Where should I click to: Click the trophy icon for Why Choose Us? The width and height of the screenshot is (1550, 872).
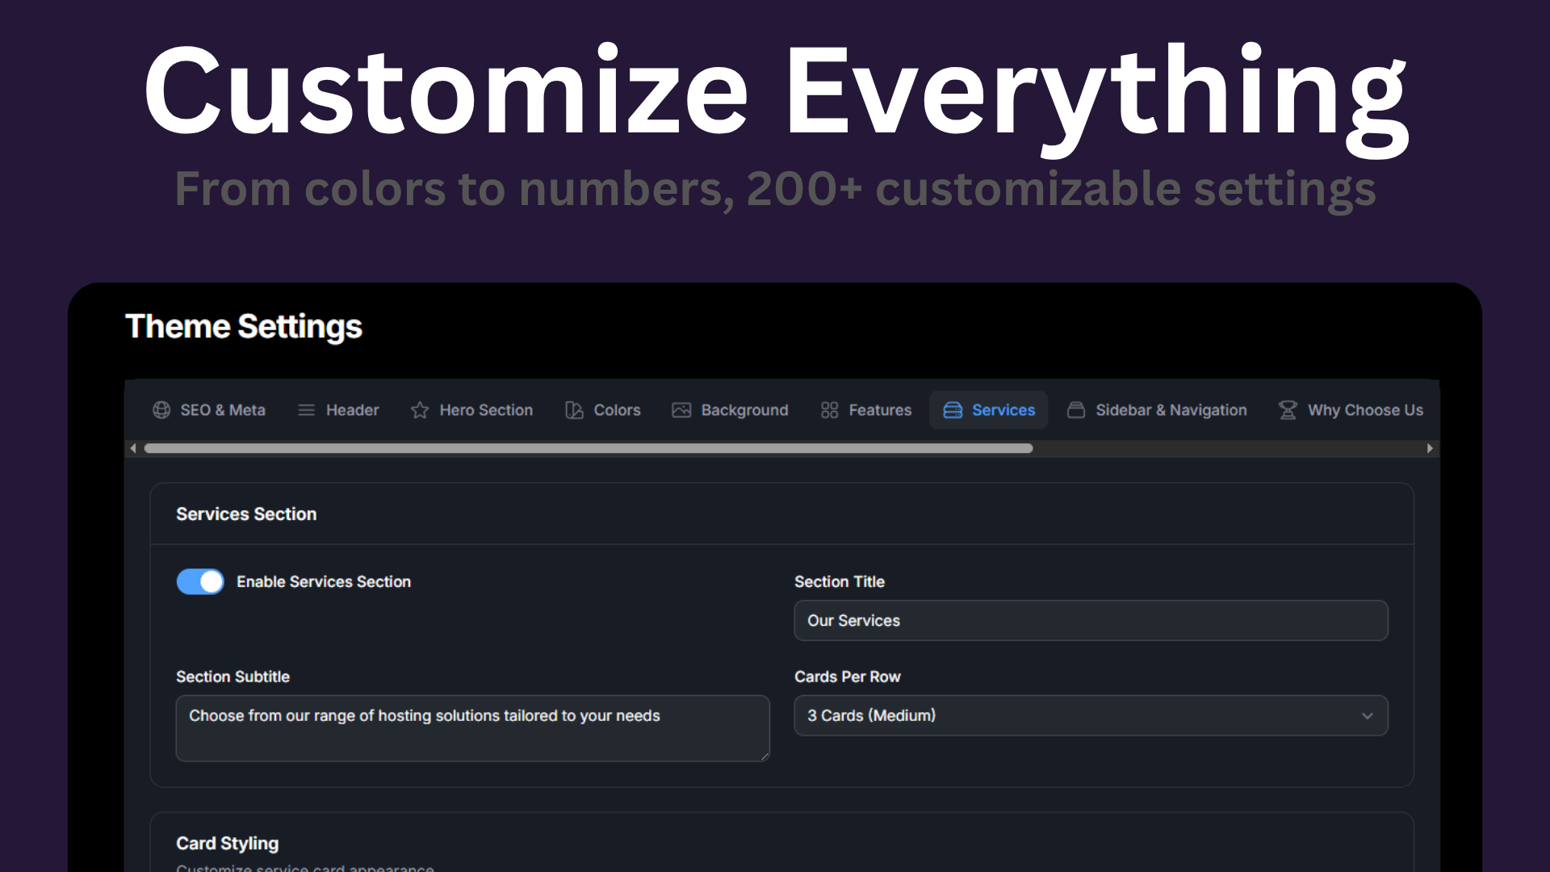coord(1288,410)
